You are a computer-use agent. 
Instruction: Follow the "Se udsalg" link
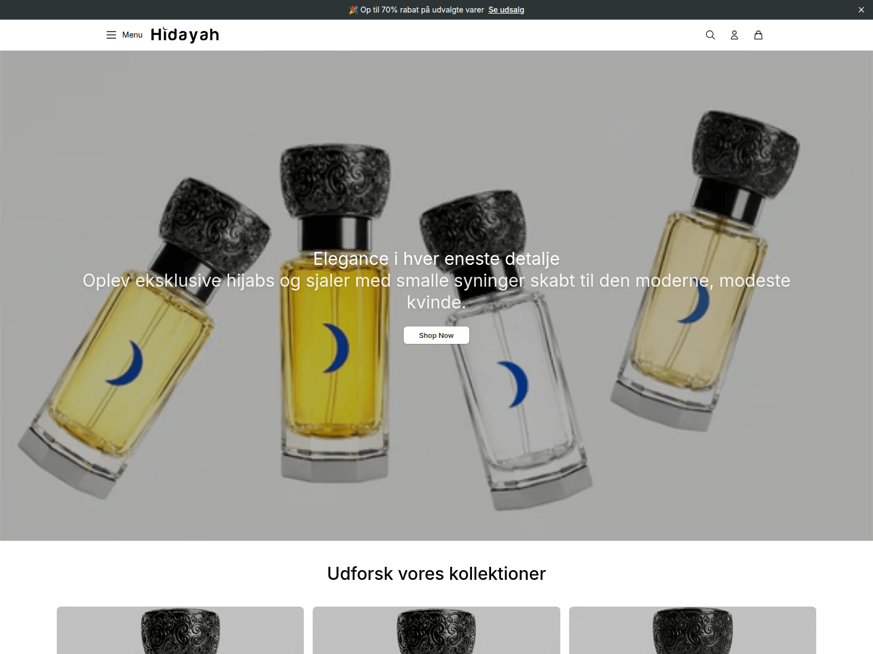(506, 10)
